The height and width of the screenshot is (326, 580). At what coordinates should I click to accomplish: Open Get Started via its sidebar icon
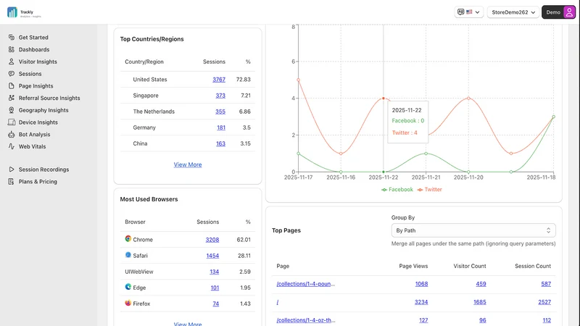point(12,38)
